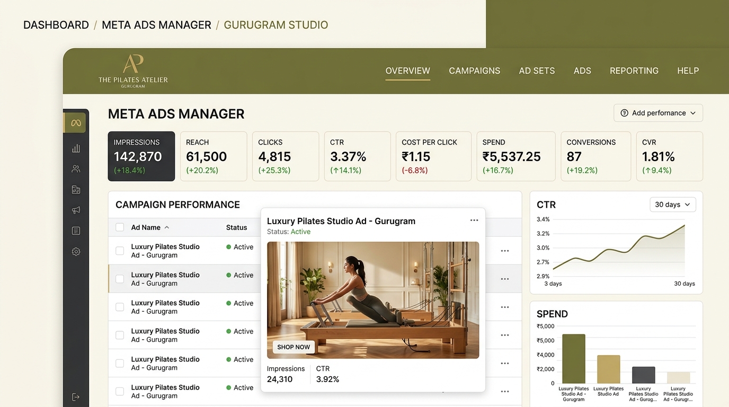
Task: Select the Spend ₹5,537.25 card
Action: (516, 156)
